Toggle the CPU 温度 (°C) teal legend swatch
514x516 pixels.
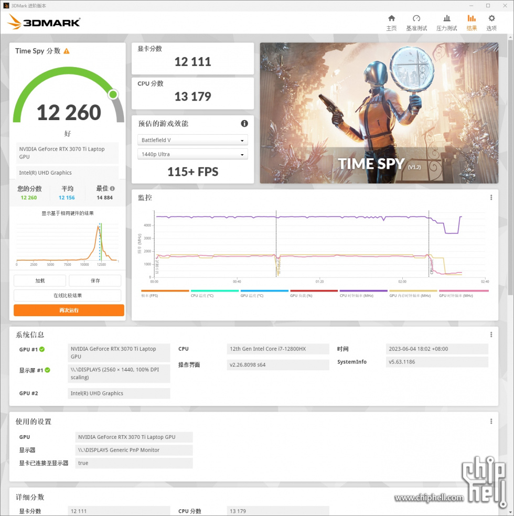point(215,291)
